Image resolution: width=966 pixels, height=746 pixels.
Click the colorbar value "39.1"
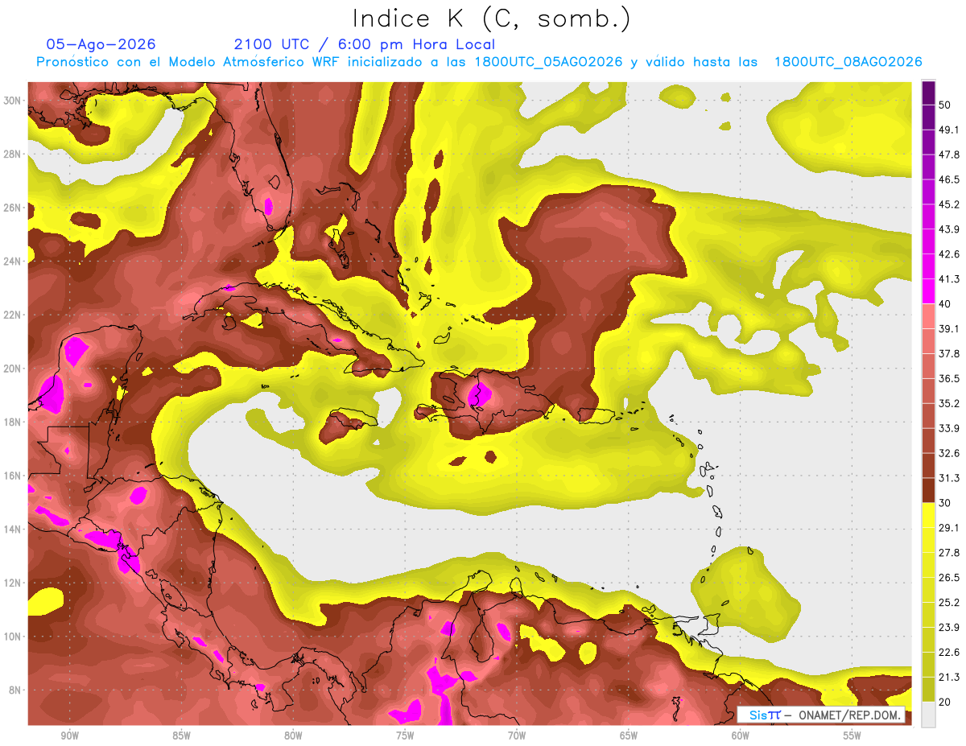click(x=950, y=329)
